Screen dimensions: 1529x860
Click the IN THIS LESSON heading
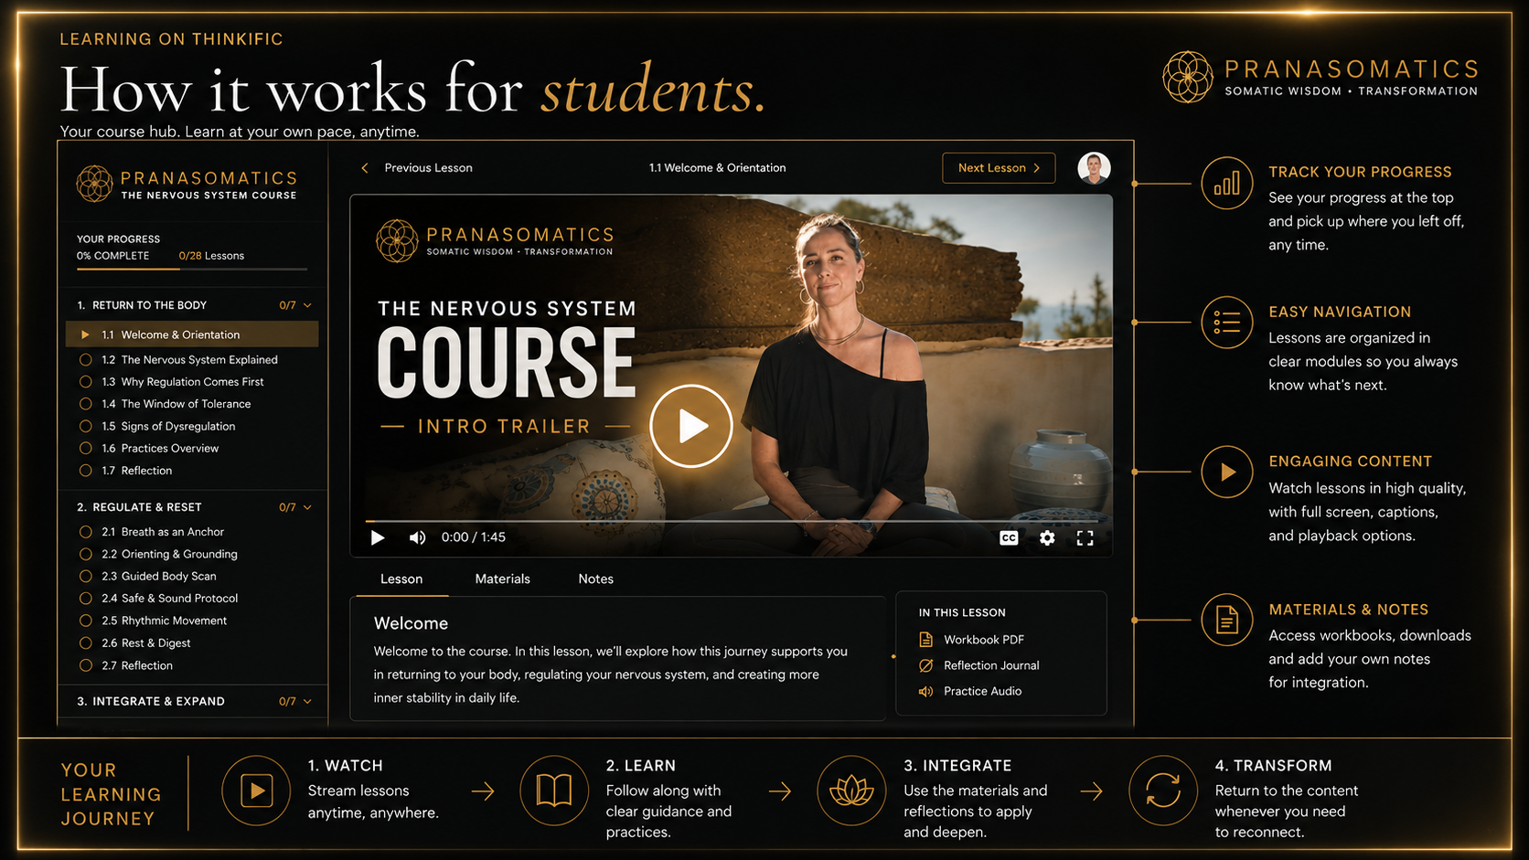pyautogui.click(x=962, y=613)
